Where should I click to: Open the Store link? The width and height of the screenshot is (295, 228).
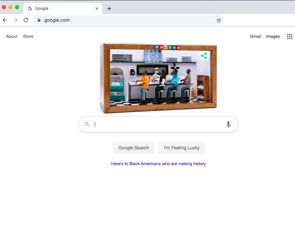coord(28,37)
